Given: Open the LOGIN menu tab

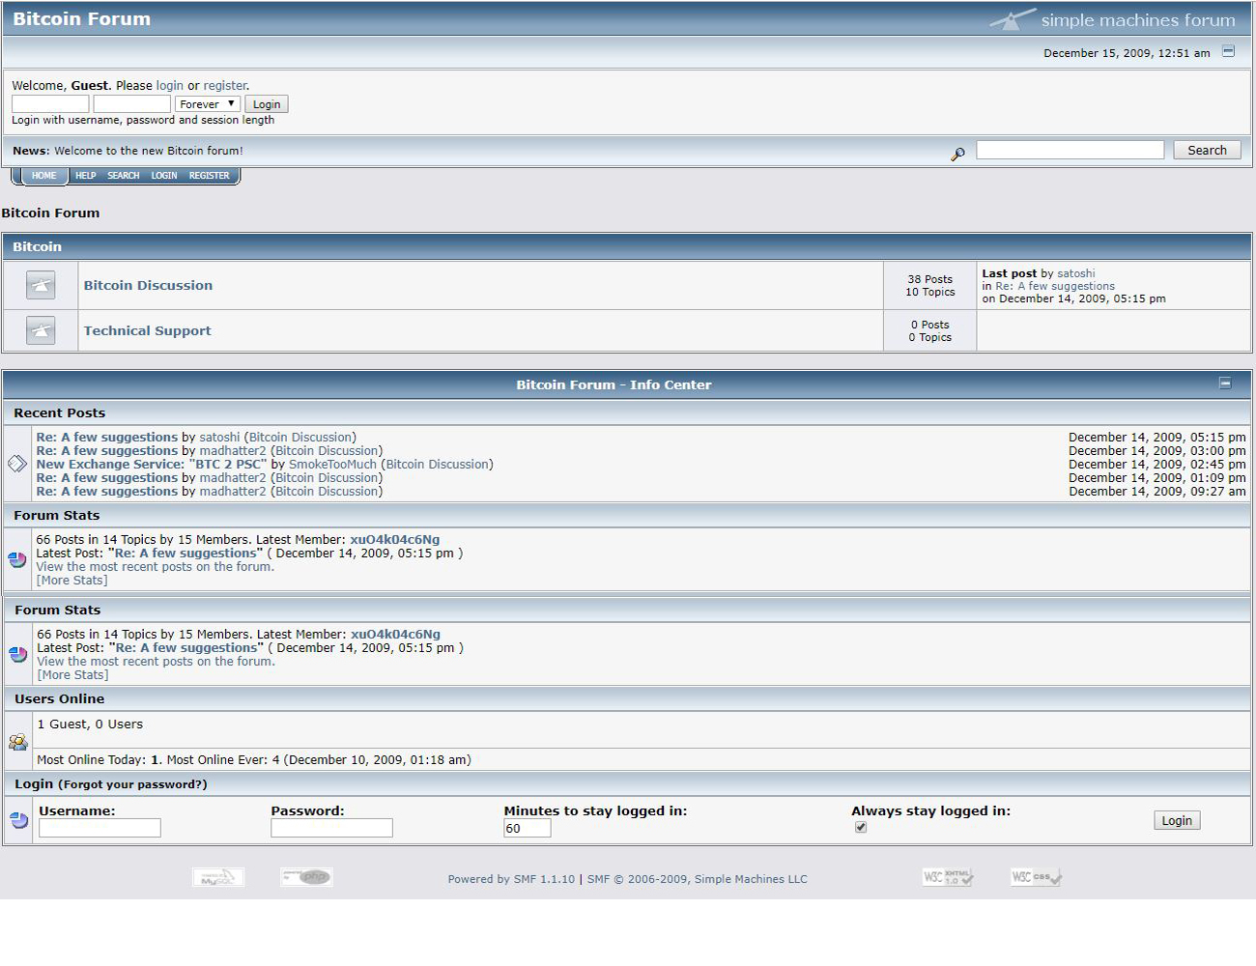Looking at the screenshot, I should (164, 176).
